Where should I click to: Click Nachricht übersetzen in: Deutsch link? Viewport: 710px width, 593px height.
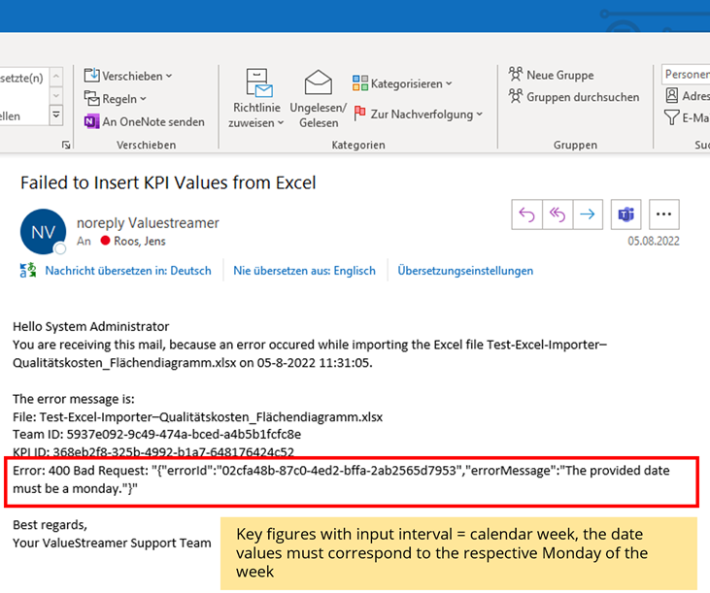coord(127,271)
